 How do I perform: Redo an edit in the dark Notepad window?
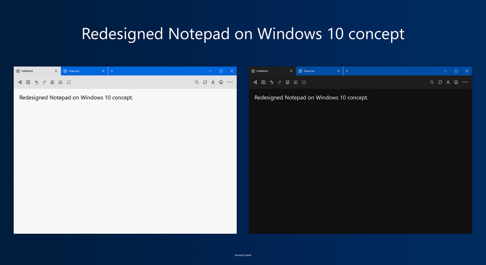(280, 82)
